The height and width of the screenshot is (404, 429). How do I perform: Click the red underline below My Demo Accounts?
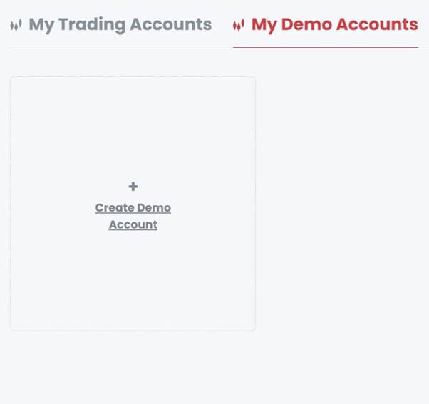click(x=326, y=47)
